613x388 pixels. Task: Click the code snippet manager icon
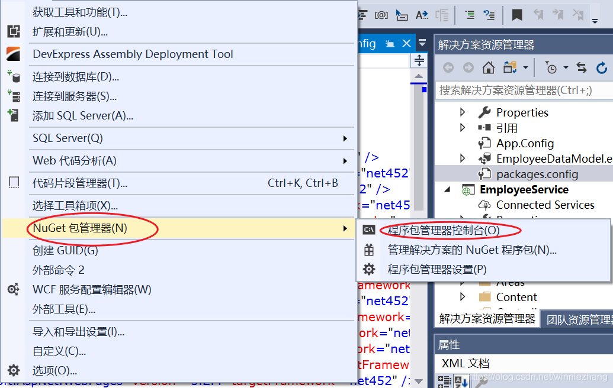[14, 183]
